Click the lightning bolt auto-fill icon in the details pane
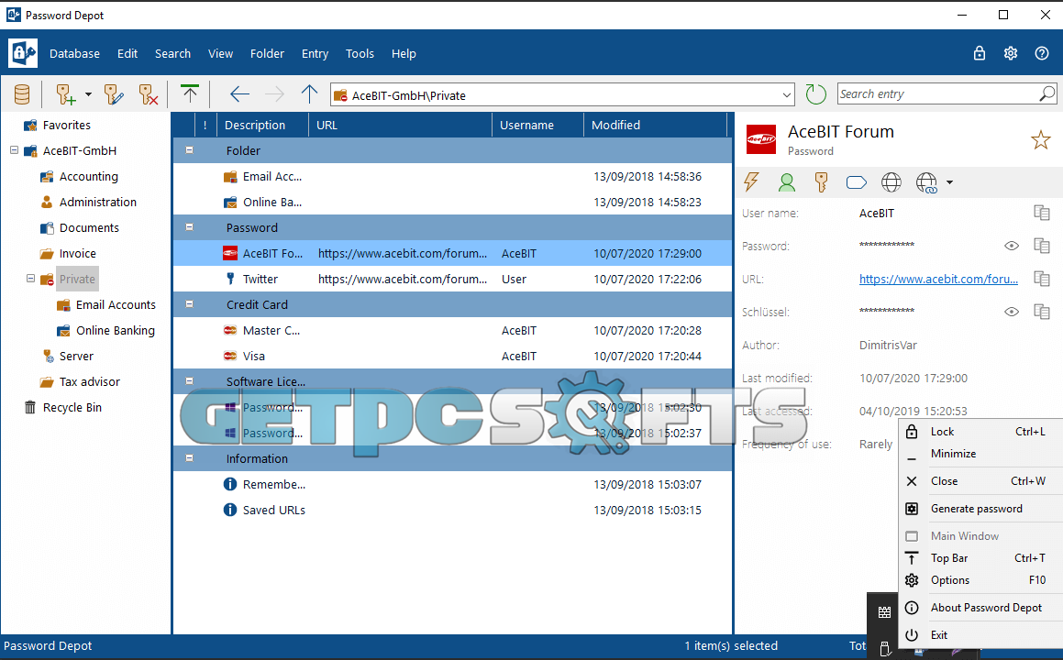This screenshot has height=660, width=1063. click(751, 181)
